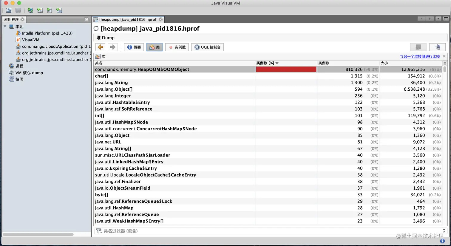Switch to the 类 classes view
Image resolution: width=451 pixels, height=246 pixels.
pyautogui.click(x=155, y=47)
